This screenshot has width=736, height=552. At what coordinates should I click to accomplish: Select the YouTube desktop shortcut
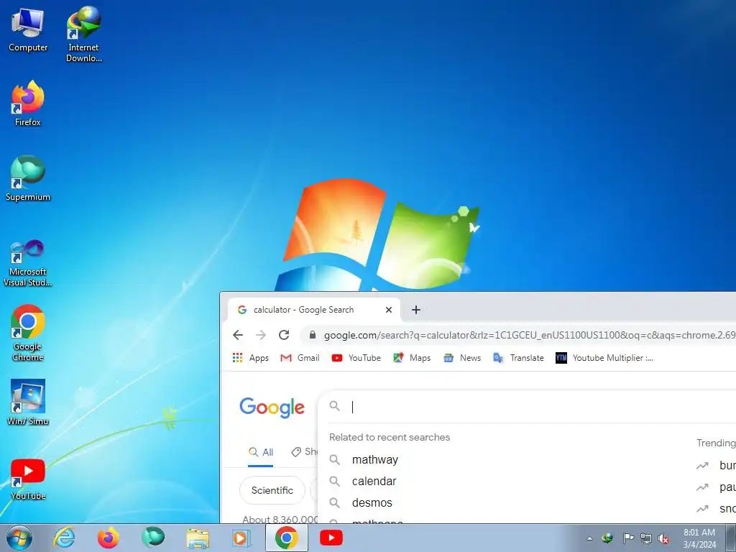[28, 479]
